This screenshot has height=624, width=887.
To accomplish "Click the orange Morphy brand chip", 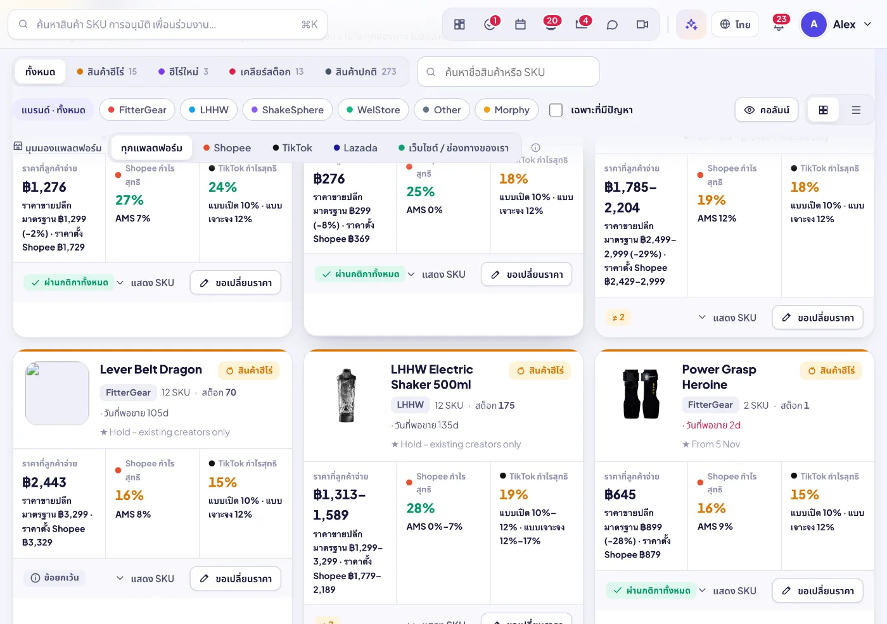I will click(506, 110).
